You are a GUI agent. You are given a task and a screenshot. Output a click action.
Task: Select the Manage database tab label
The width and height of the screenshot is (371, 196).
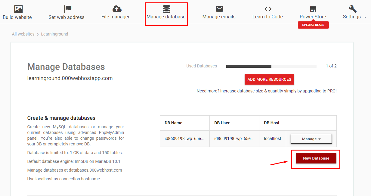166,17
